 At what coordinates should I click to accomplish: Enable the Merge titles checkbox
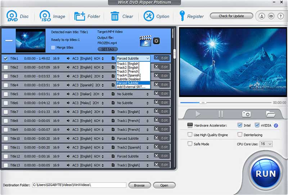coord(53,47)
